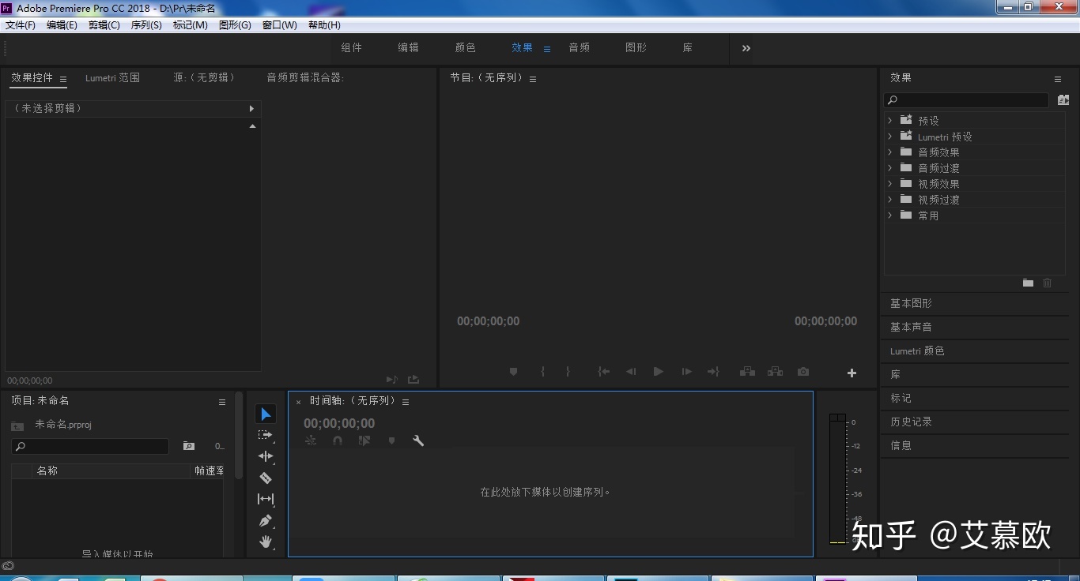Click the Creative Cloud icon in status bar

tap(8, 566)
